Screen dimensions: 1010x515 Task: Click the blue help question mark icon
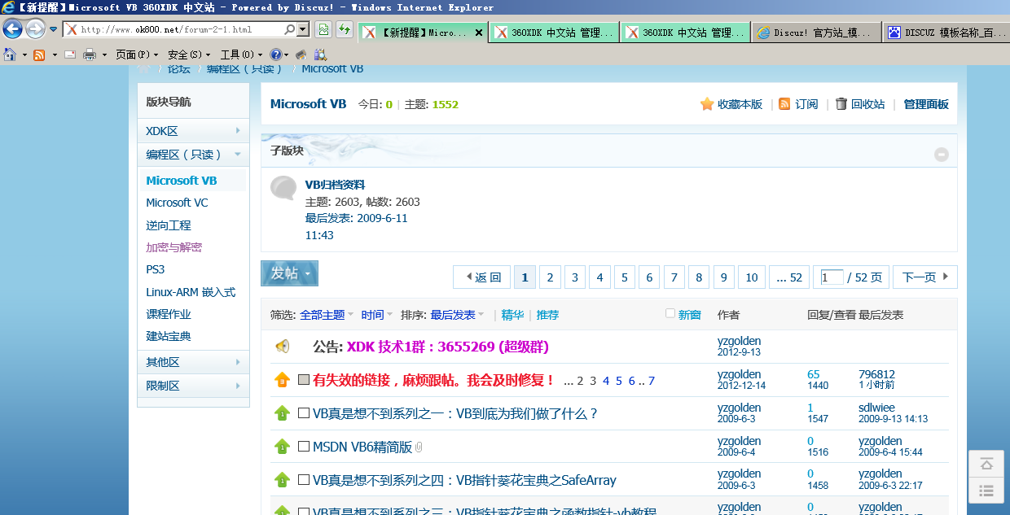(276, 55)
